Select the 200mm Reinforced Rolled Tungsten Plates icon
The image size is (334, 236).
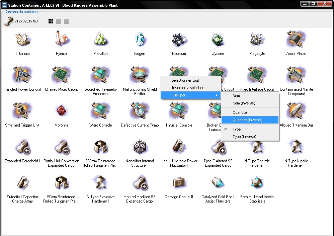(x=100, y=147)
